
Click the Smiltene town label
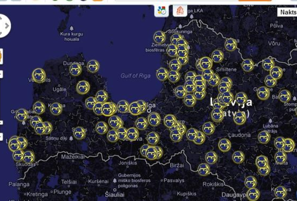click(226, 69)
